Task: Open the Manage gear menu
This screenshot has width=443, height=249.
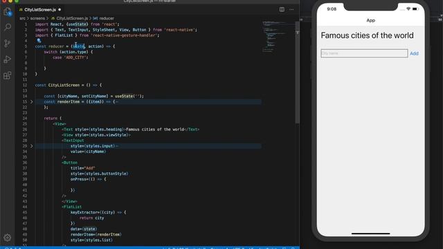Action: pos(8,237)
